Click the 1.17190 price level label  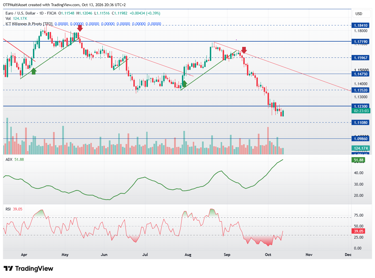click(361, 42)
